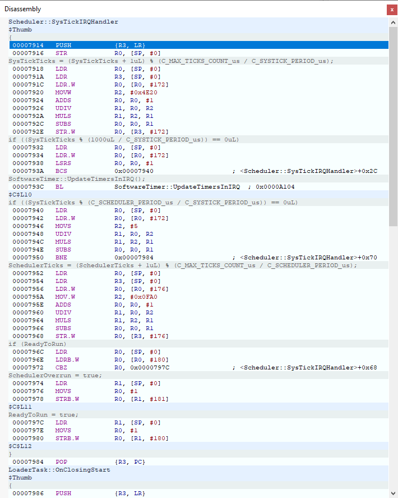Select the $C$L10 label line
The image size is (398, 498).
pos(198,194)
